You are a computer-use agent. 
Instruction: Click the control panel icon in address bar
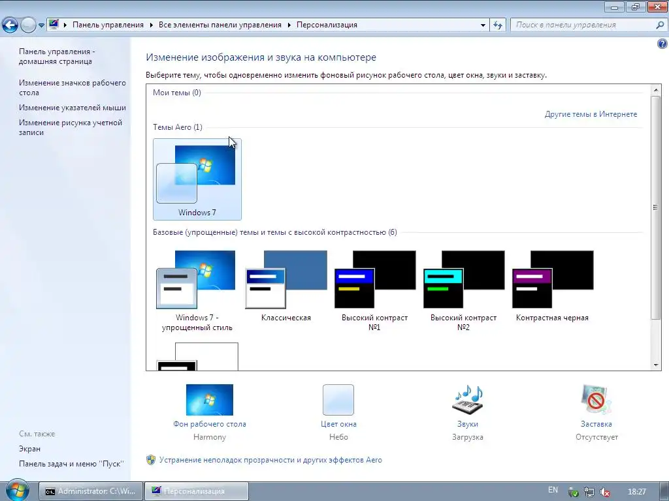54,24
